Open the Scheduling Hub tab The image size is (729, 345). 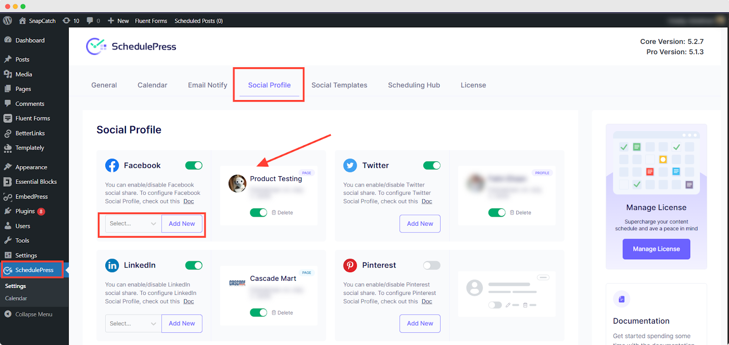point(414,85)
